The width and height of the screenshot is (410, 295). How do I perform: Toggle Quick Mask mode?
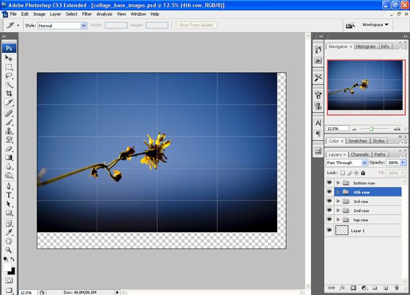pyautogui.click(x=9, y=280)
